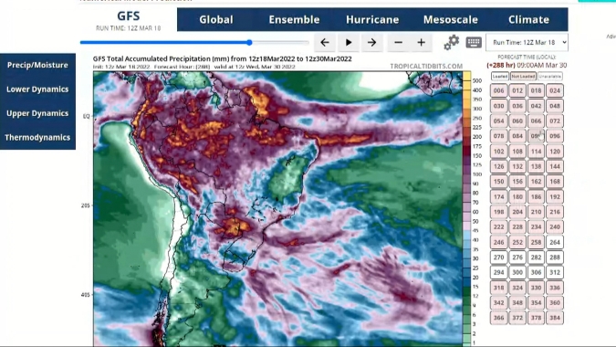Decrease animation speed minus button
Image resolution: width=616 pixels, height=347 pixels.
pyautogui.click(x=398, y=42)
